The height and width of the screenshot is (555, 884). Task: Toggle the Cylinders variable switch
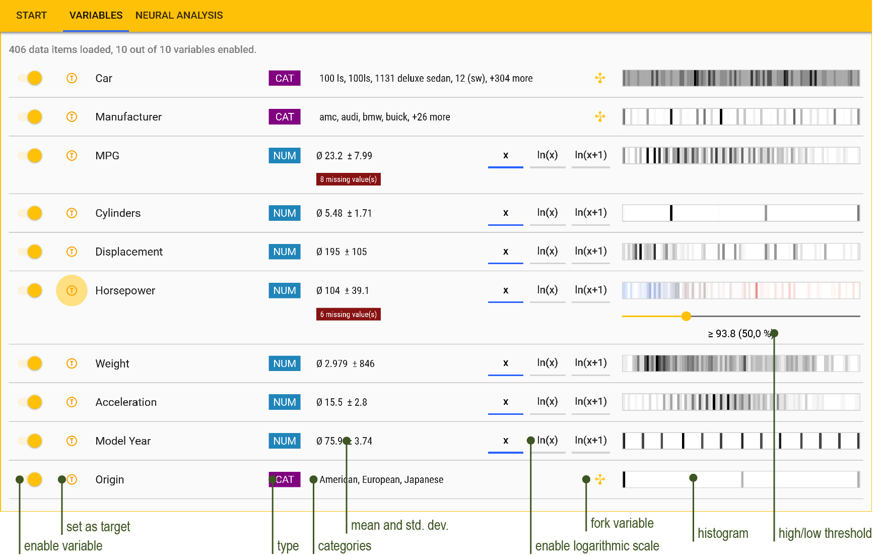30,213
